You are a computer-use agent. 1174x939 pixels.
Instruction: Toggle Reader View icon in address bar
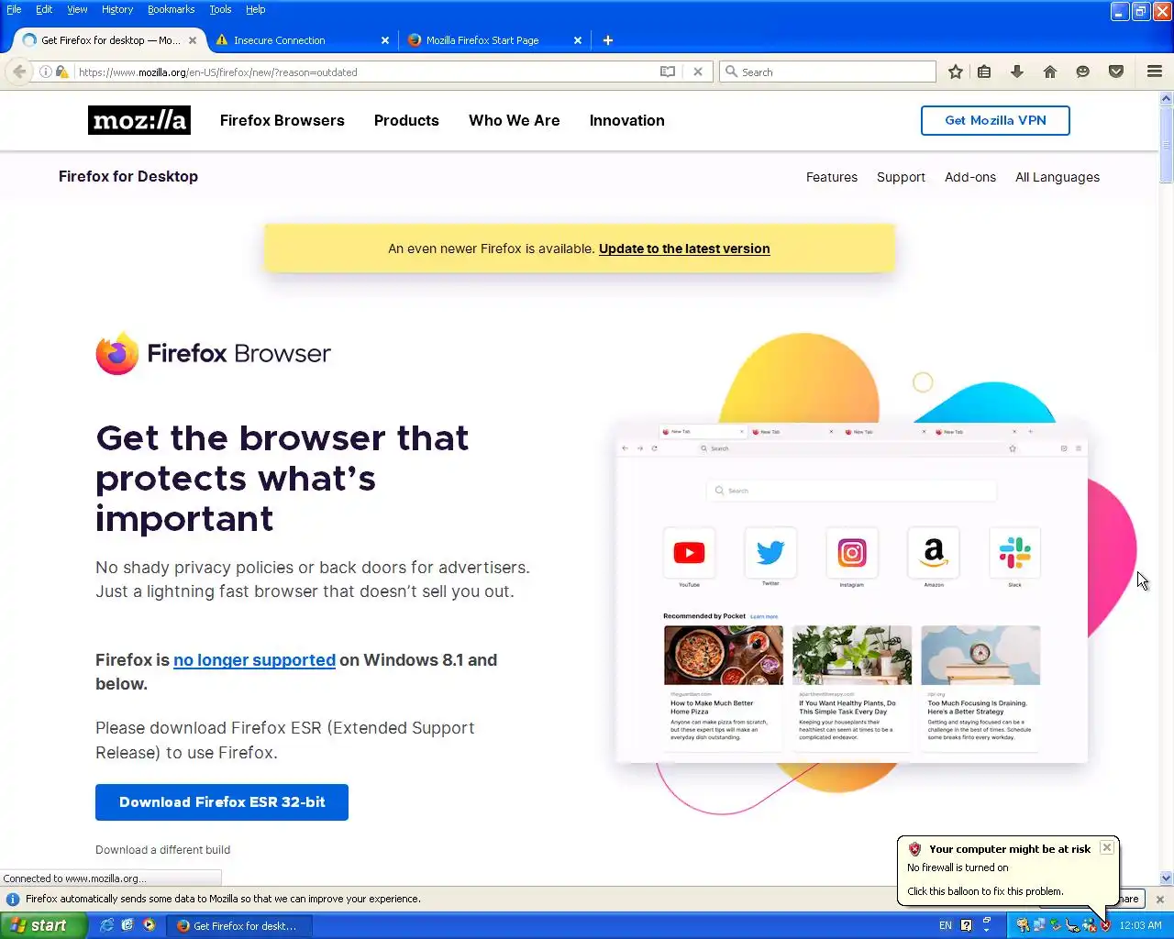tap(668, 72)
